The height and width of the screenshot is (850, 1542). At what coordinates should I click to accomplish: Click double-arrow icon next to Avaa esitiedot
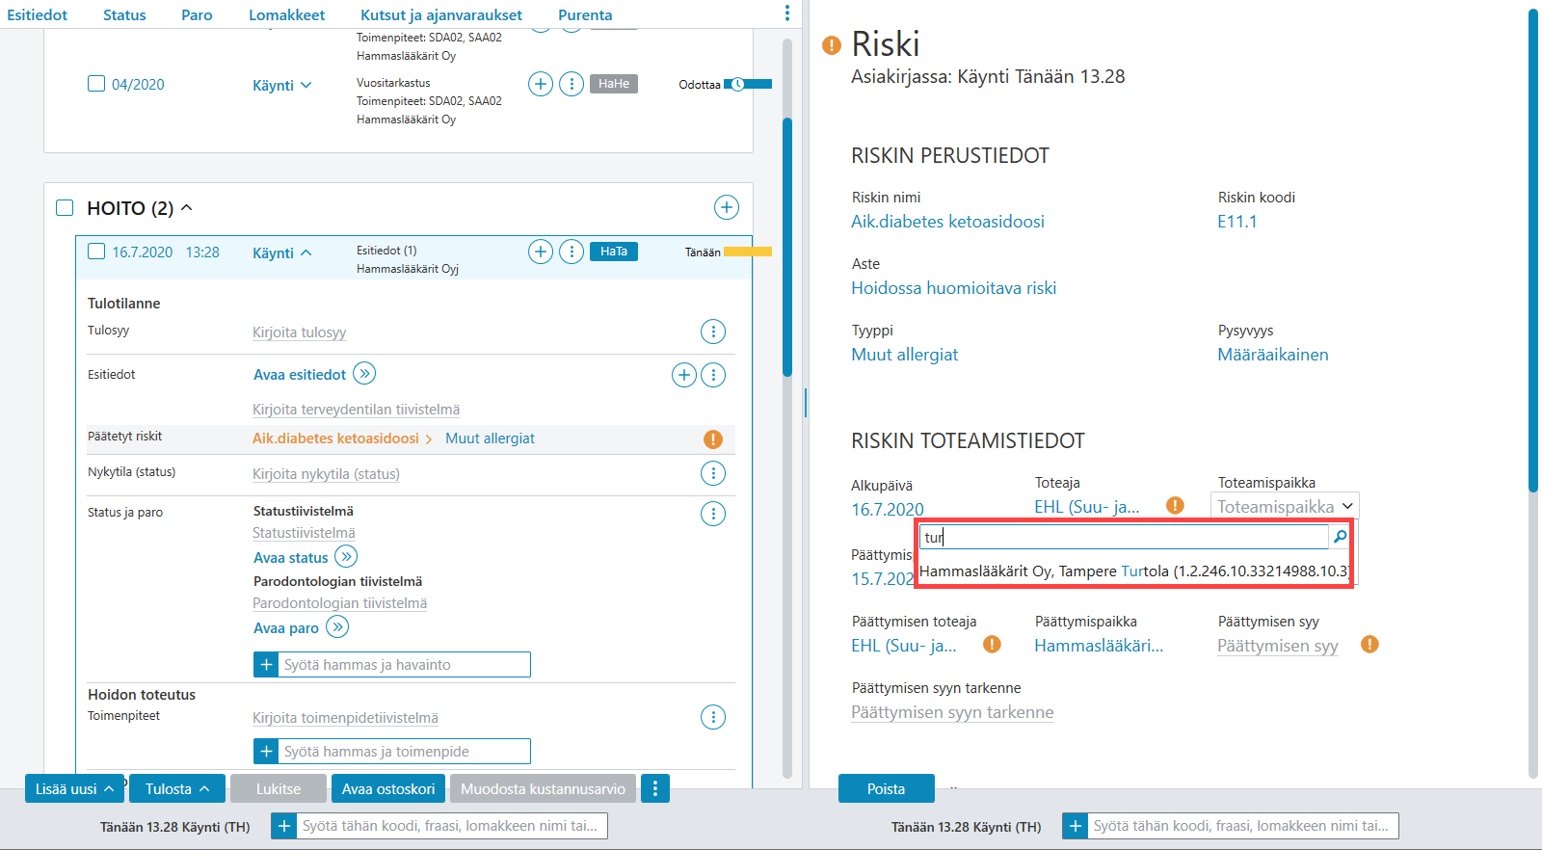(364, 373)
